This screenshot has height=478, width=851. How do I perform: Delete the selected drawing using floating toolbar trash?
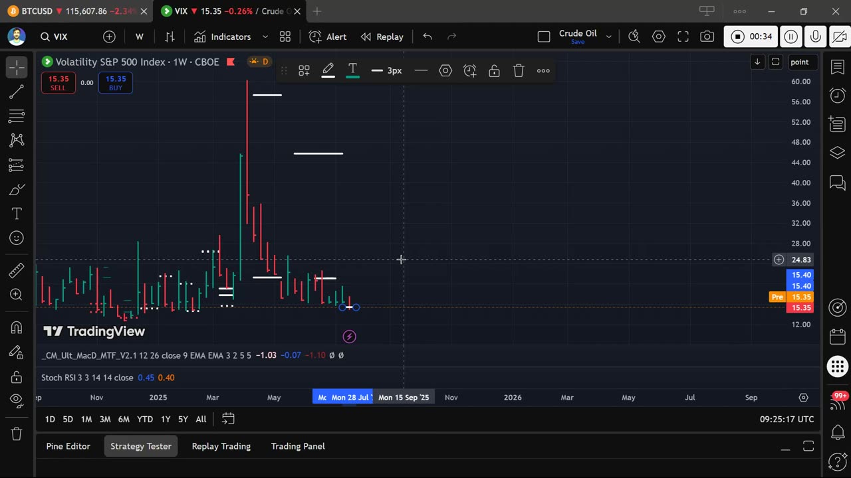(x=519, y=70)
